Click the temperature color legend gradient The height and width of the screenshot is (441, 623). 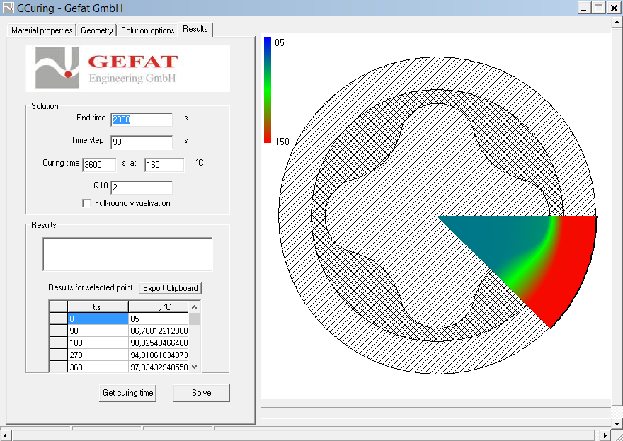pyautogui.click(x=268, y=90)
